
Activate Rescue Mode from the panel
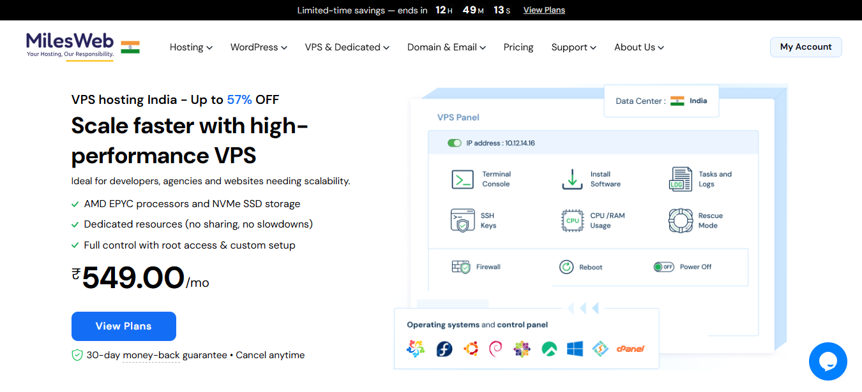[x=680, y=221]
